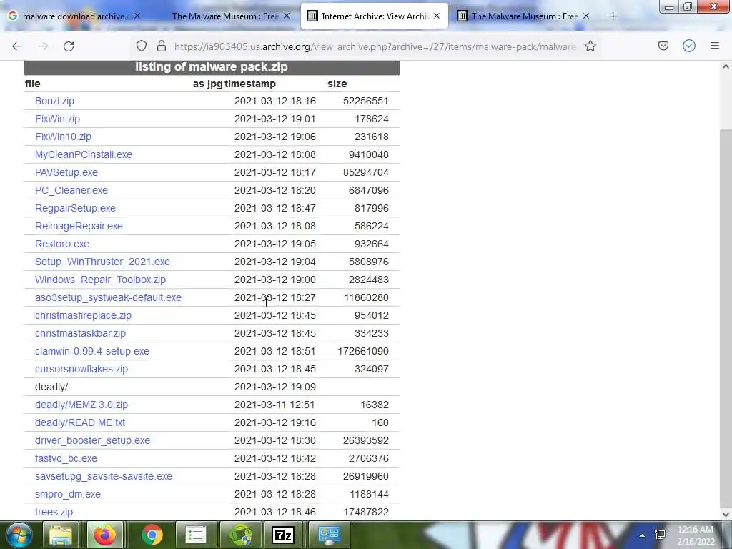Click the Setup_WinThruster_2021.exe link
The image size is (732, 549).
102,262
